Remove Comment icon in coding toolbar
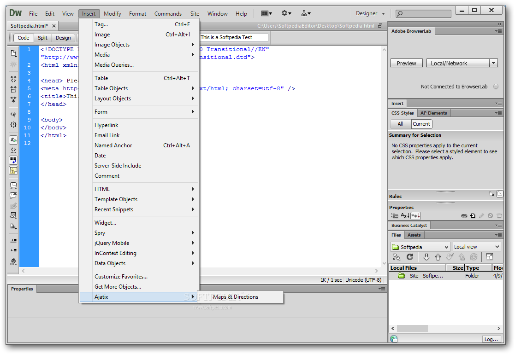515x354 pixels. click(x=13, y=196)
